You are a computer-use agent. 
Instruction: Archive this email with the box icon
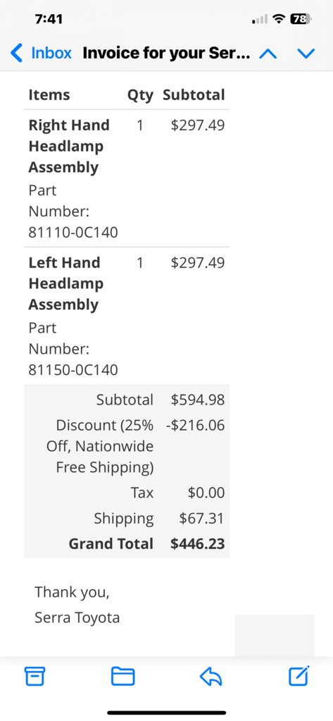tap(35, 675)
